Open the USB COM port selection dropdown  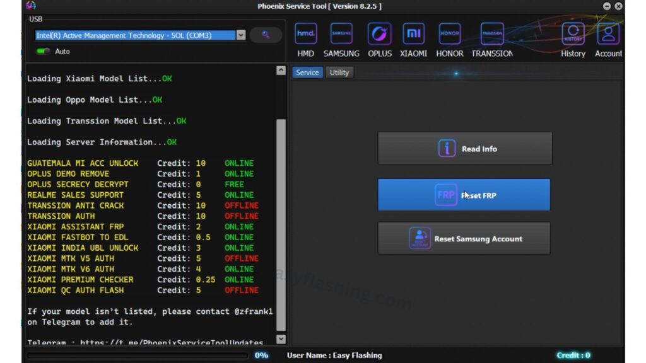(132, 35)
